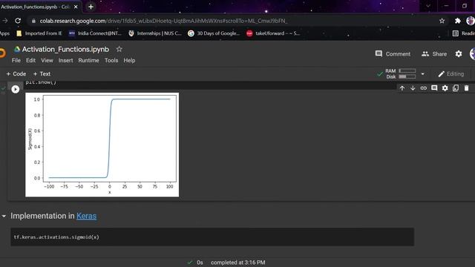Open the Help menu
Viewport: 475px width, 267px height.
click(x=129, y=61)
